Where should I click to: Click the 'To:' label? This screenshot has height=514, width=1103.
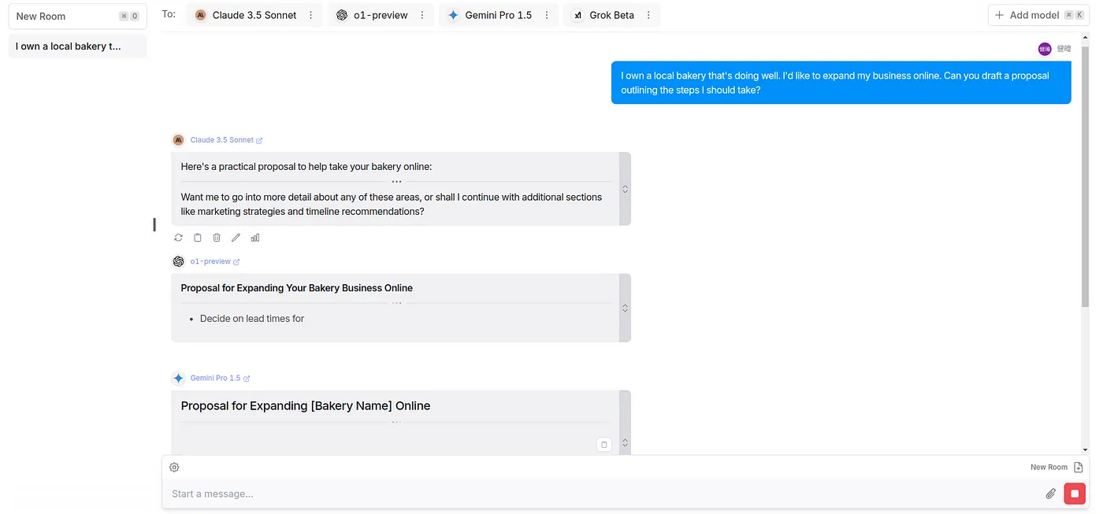pos(169,14)
